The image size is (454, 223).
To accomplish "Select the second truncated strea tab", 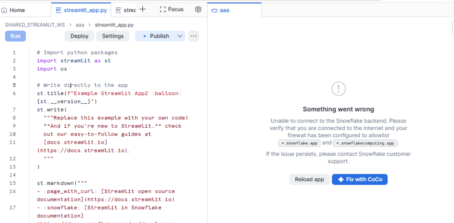I will [125, 10].
